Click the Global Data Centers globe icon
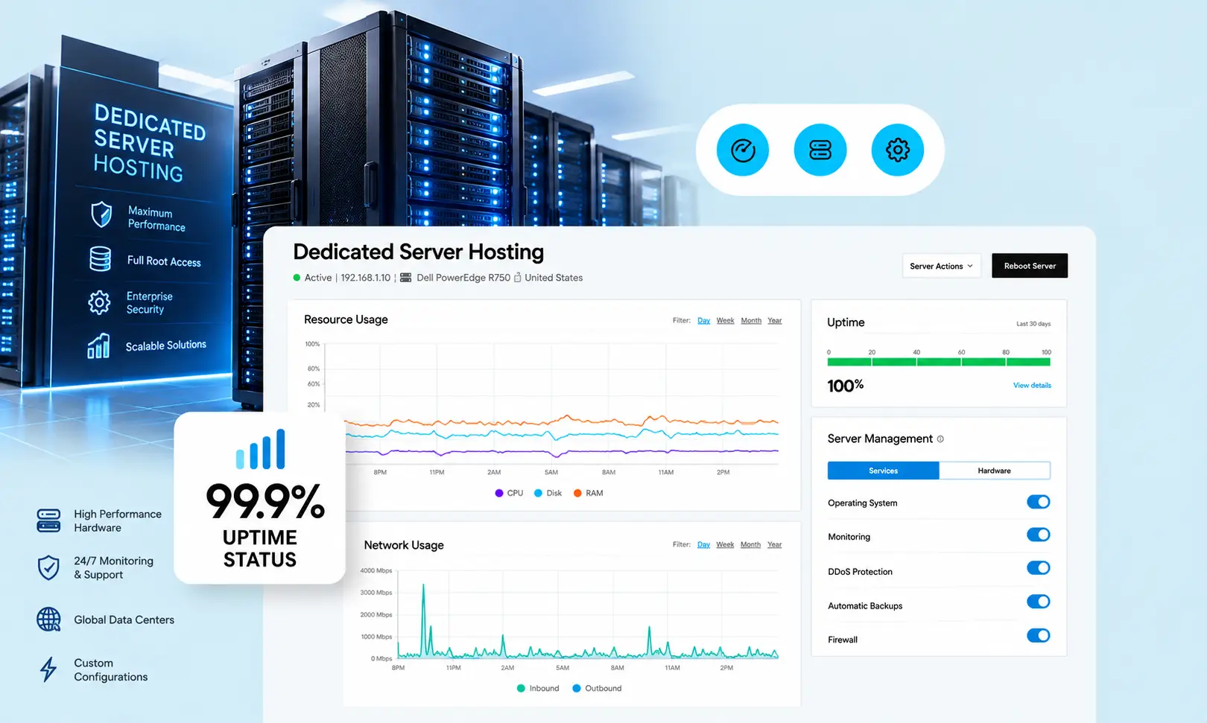The width and height of the screenshot is (1207, 723). click(48, 620)
